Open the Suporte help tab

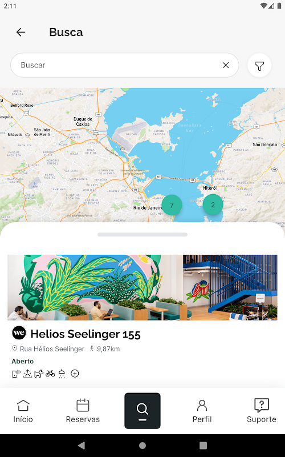(x=262, y=411)
